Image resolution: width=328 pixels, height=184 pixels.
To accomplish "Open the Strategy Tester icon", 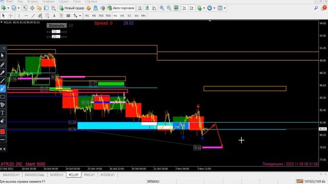I will pos(53,8).
